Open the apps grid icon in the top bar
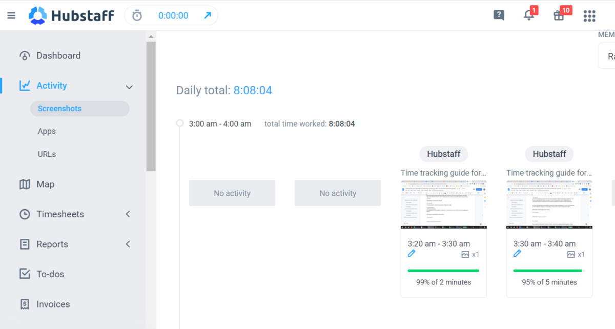This screenshot has height=329, width=615. (589, 16)
